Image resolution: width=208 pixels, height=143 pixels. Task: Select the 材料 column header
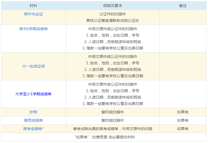[33, 6]
